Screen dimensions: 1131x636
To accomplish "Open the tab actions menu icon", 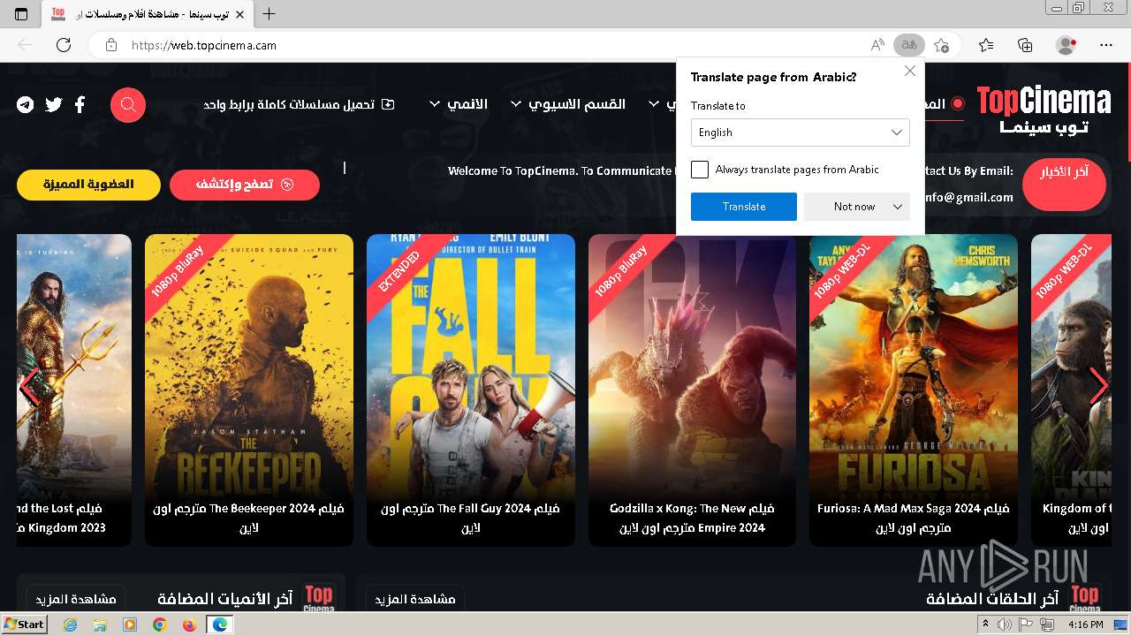I will tap(21, 14).
